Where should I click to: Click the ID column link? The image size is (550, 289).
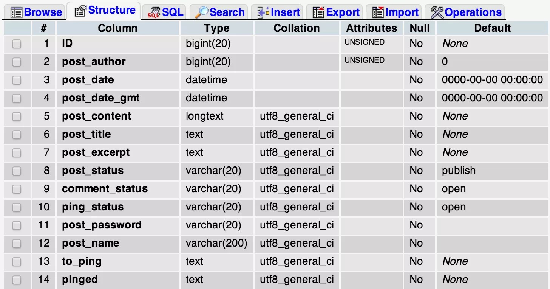[x=67, y=44]
